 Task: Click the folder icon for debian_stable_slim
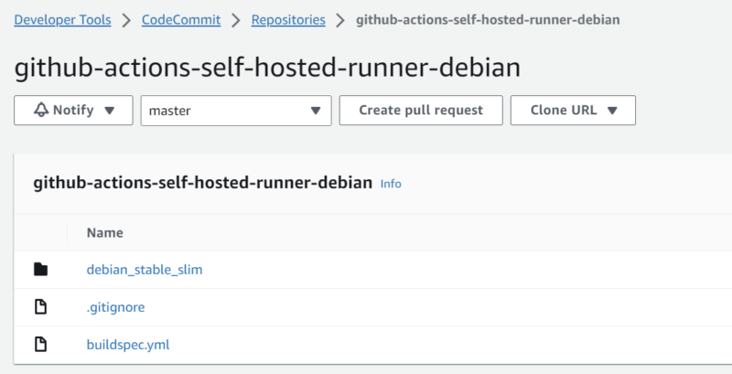coord(40,270)
